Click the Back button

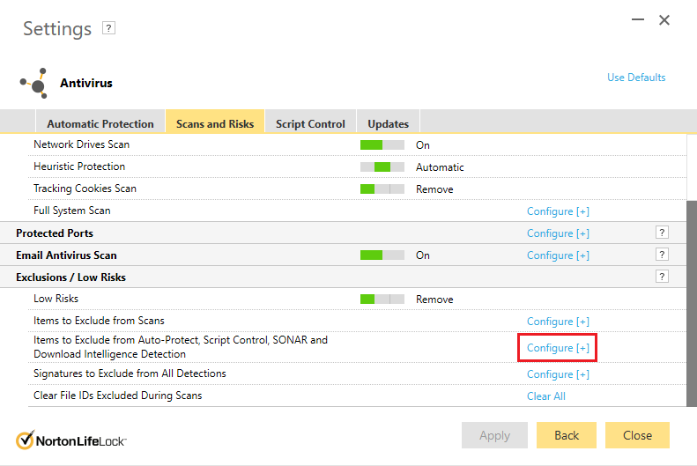point(567,435)
